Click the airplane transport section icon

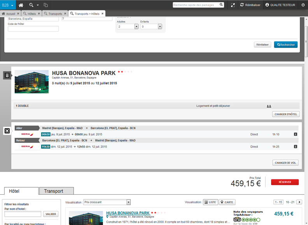point(7,131)
